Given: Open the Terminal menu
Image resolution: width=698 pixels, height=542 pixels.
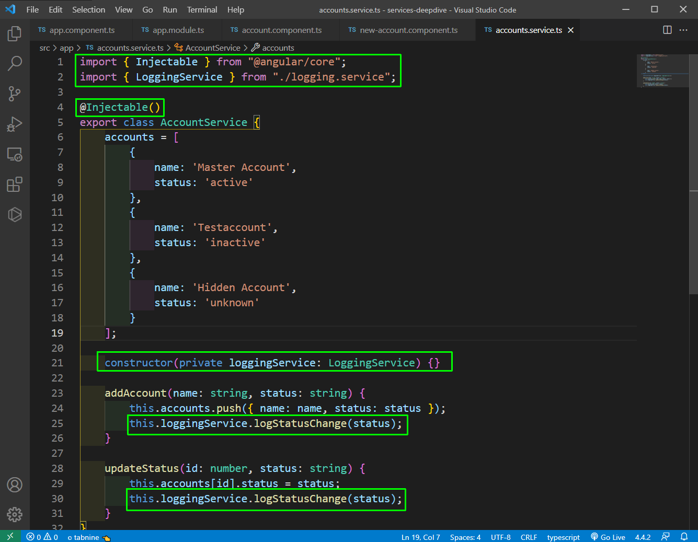Looking at the screenshot, I should pyautogui.click(x=201, y=9).
